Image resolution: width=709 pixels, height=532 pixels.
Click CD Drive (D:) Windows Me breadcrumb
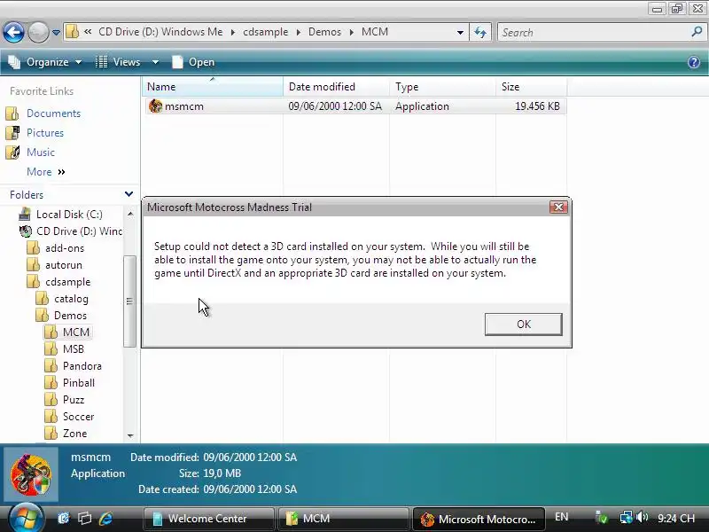tap(160, 32)
